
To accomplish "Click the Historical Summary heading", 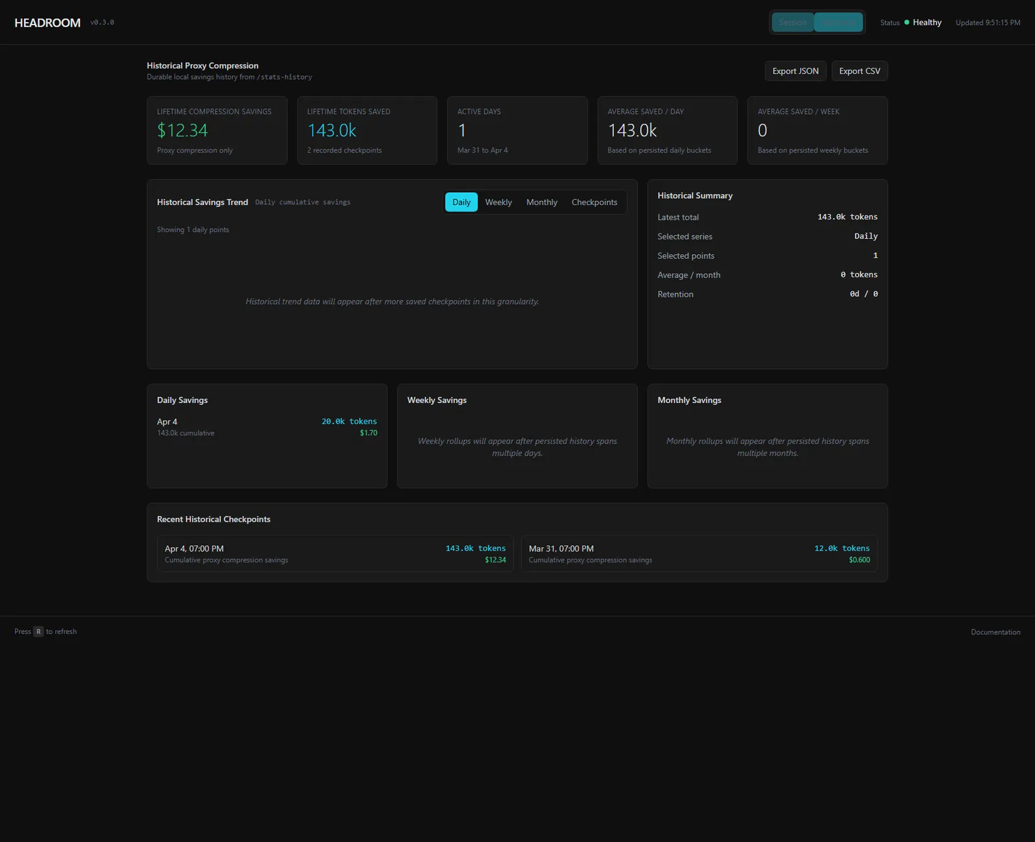I will 695,195.
